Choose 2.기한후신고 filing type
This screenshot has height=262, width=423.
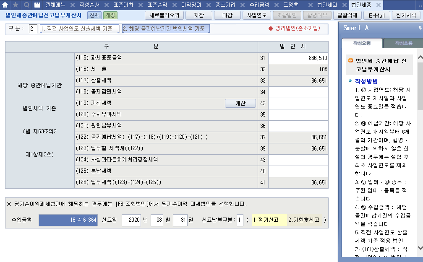305,220
